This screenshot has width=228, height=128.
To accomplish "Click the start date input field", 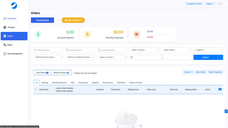I will tap(147, 57).
